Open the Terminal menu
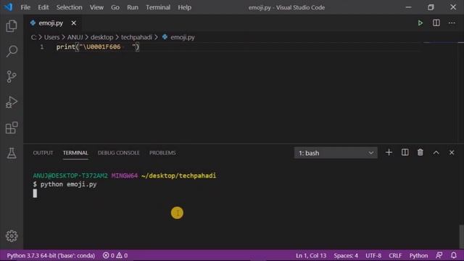Viewport: 464px width, 261px height. pos(158,7)
